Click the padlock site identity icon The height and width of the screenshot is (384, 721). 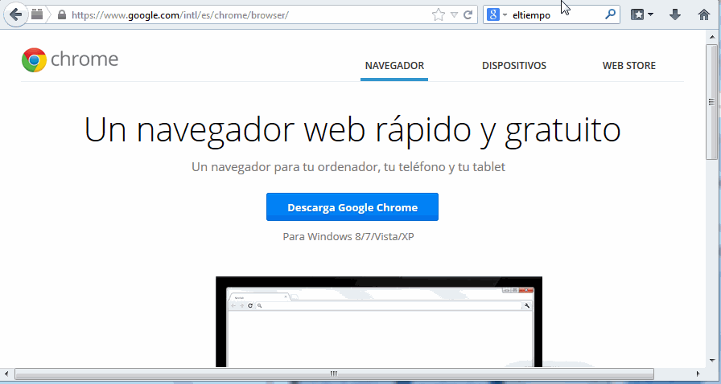[61, 14]
